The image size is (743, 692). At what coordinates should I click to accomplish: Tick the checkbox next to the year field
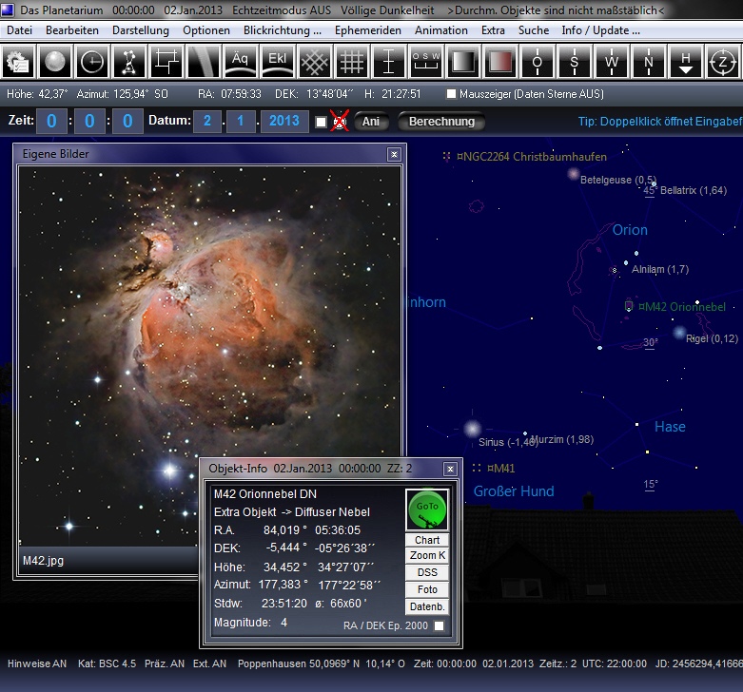[x=321, y=122]
